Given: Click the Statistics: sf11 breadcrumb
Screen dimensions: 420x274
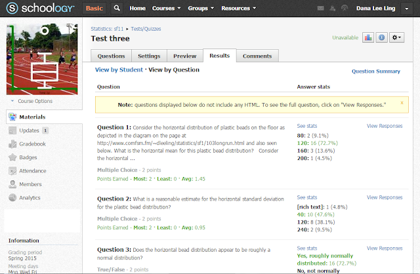Looking at the screenshot, I should point(107,29).
